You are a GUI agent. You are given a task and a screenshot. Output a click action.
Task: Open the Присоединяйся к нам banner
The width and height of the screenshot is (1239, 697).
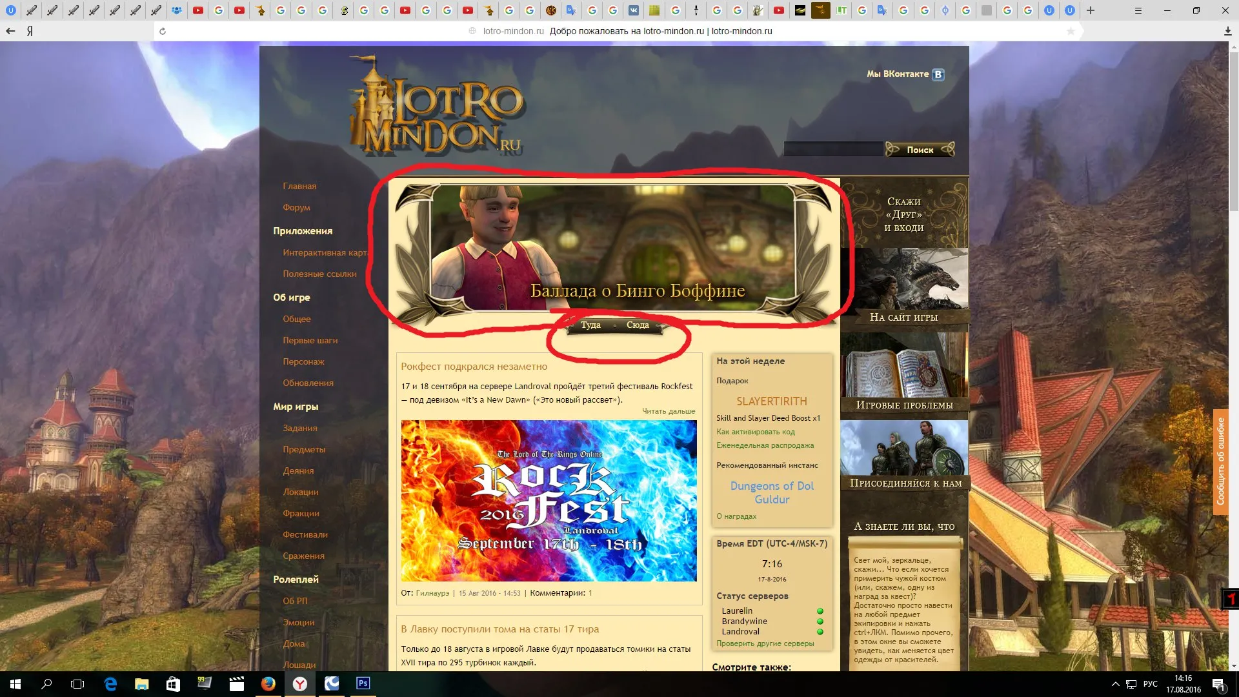click(x=905, y=454)
